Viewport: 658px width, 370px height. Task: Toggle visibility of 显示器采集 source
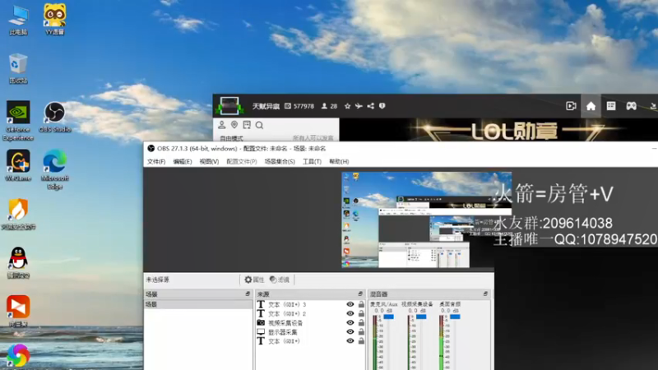pyautogui.click(x=350, y=332)
